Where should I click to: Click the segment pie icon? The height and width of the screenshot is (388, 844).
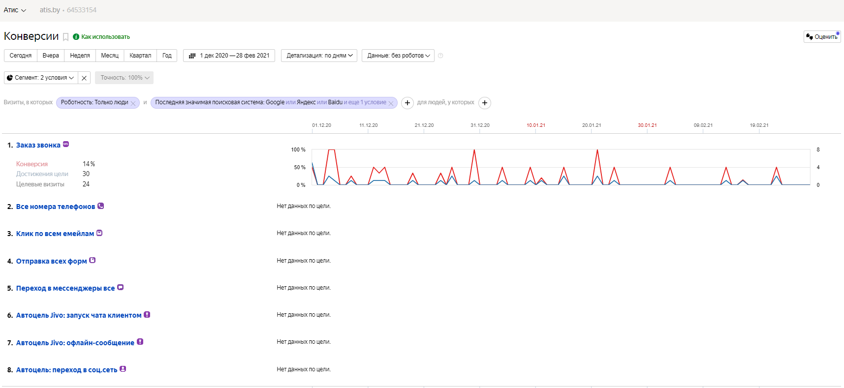(x=10, y=78)
